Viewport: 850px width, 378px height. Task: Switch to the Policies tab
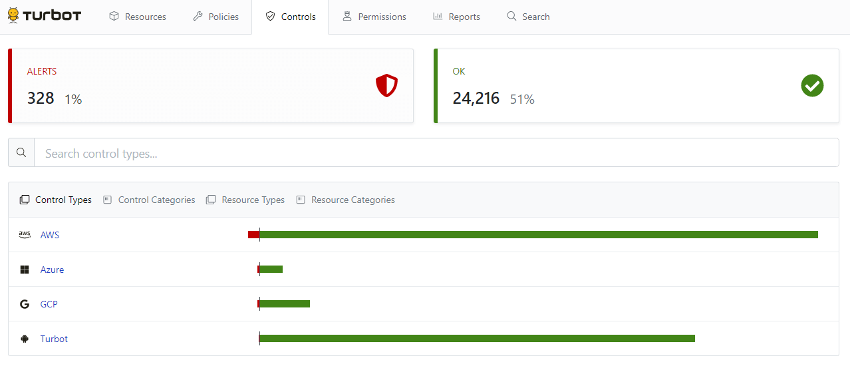pos(215,17)
